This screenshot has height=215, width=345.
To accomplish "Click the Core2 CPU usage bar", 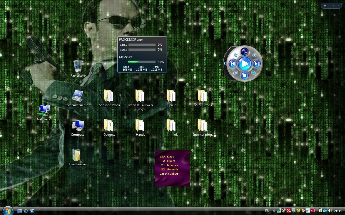I will 142,49.
